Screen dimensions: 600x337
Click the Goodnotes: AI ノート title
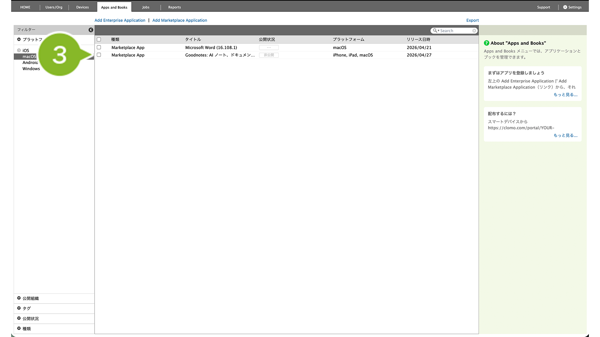pos(220,55)
